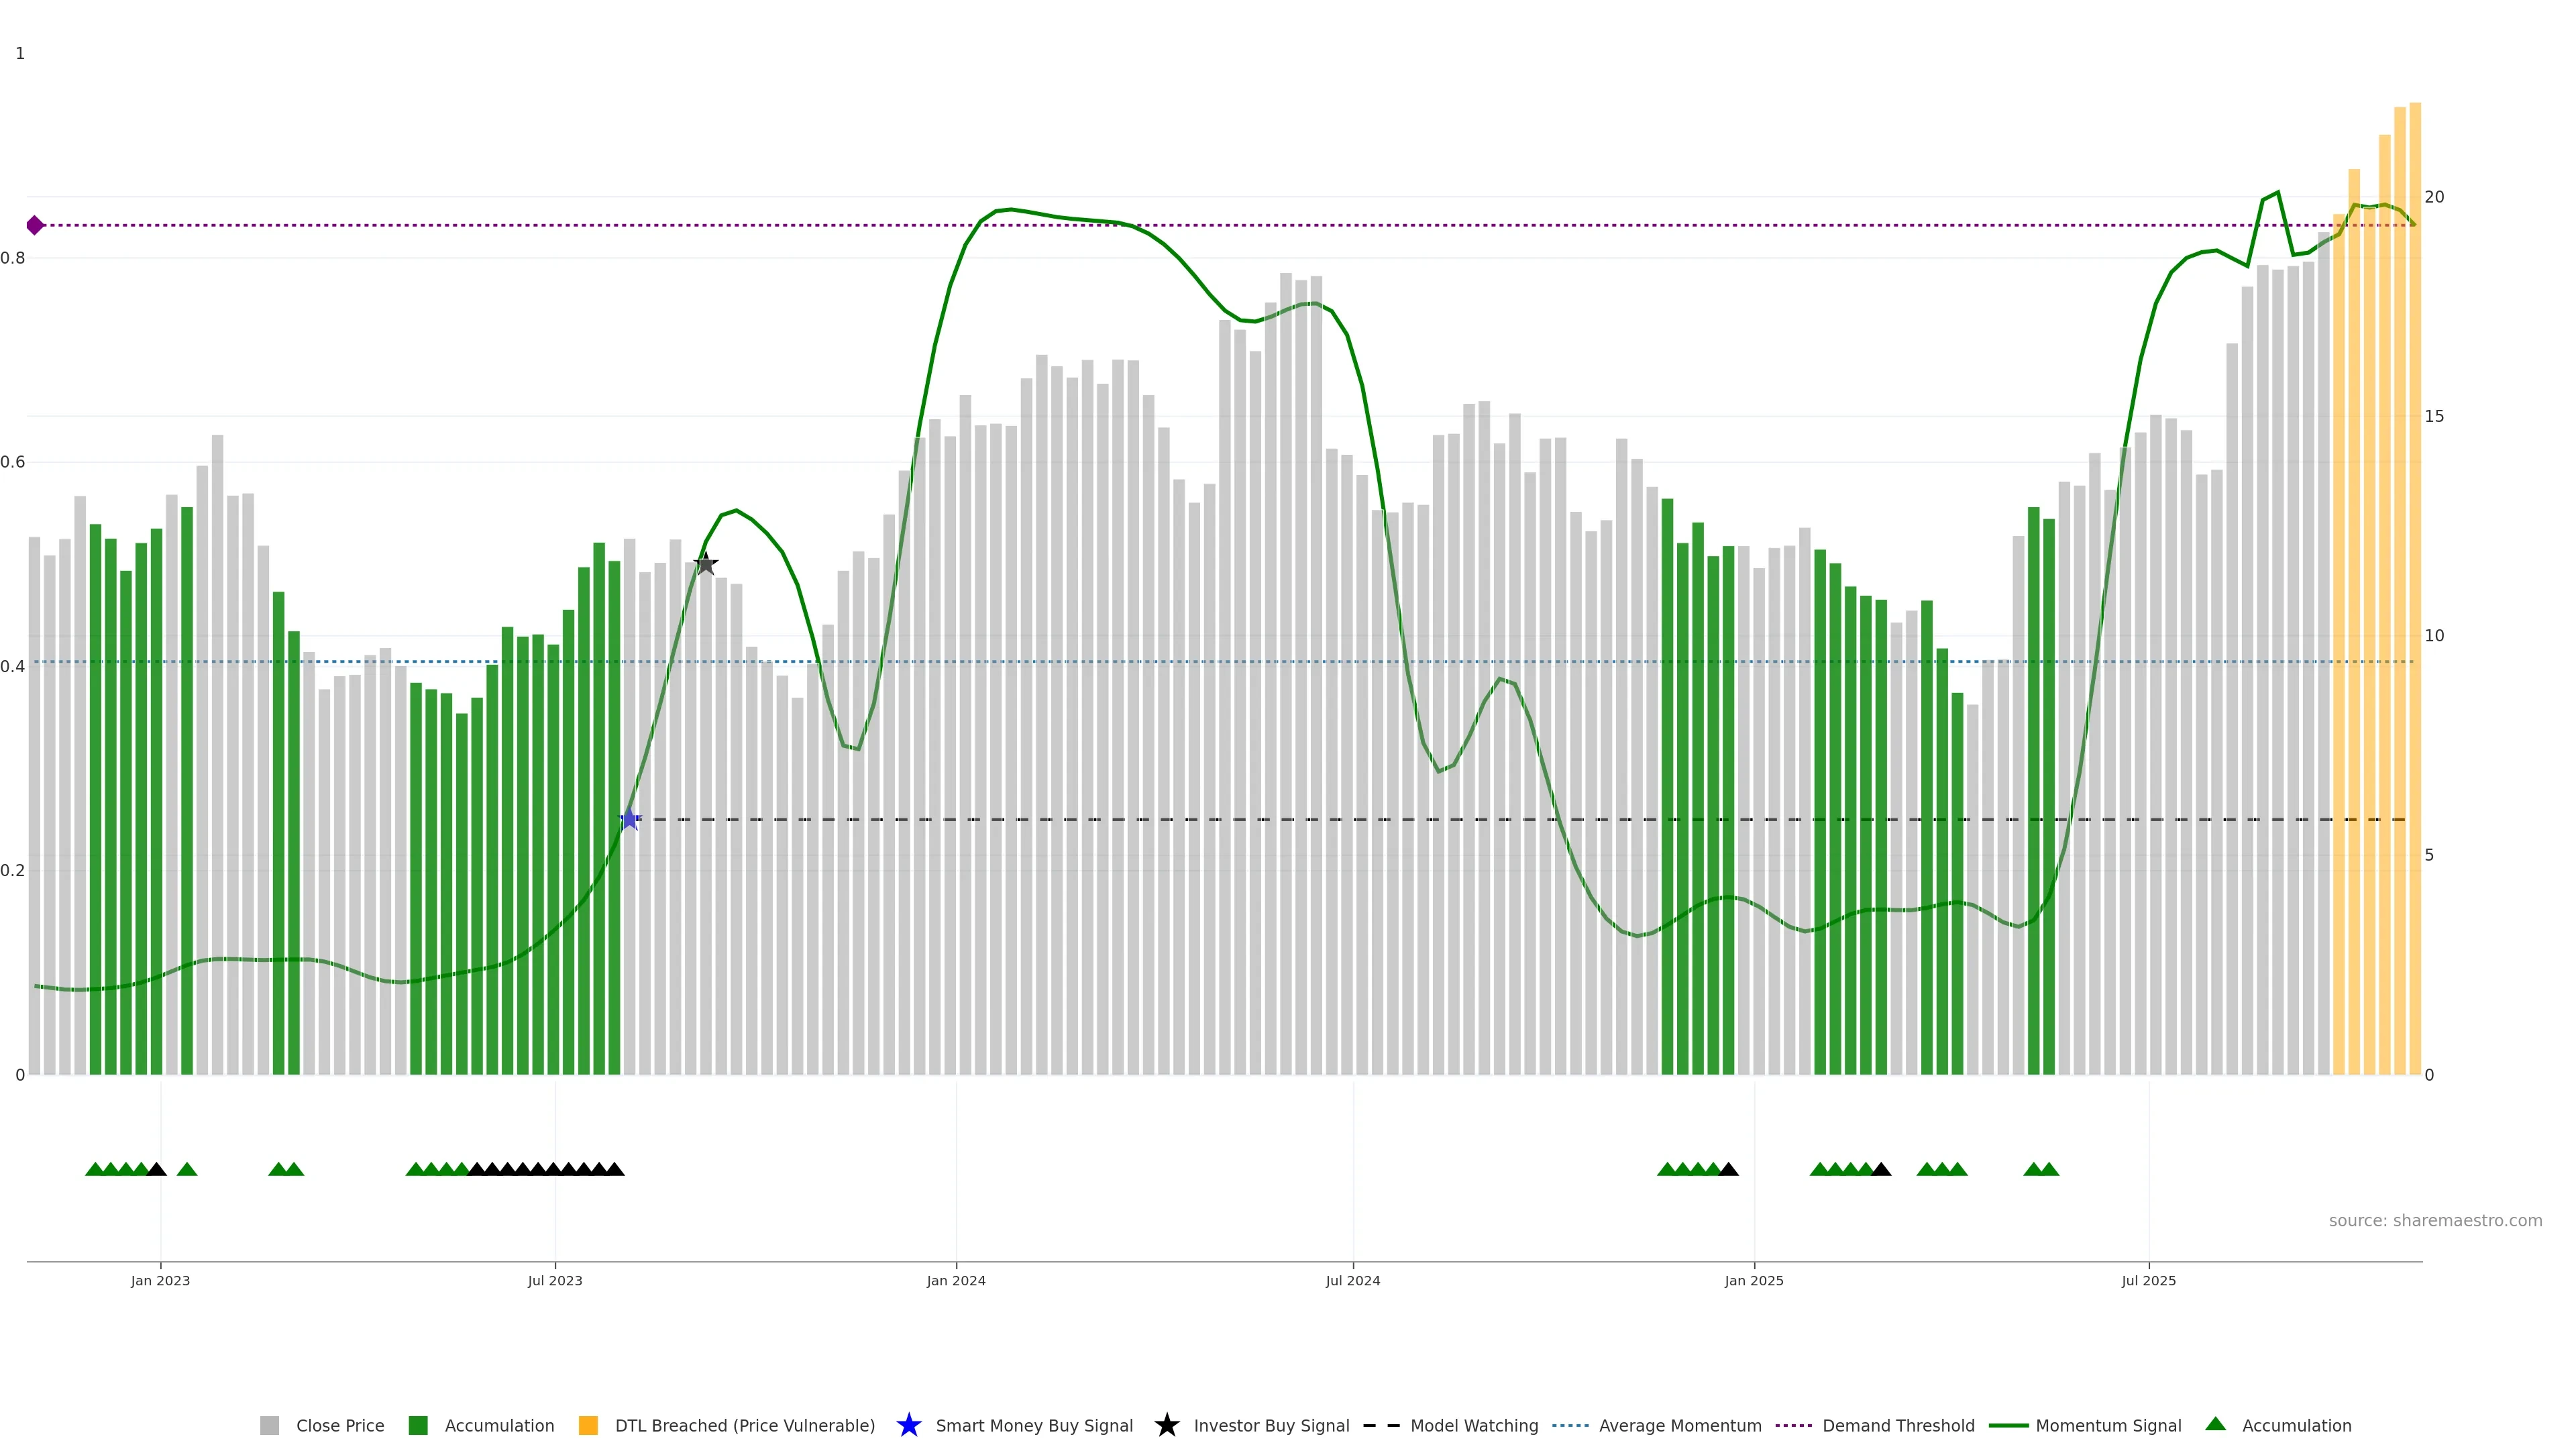Click the Investor Buy Signal legend text
The height and width of the screenshot is (1449, 2576).
pos(1271,1425)
